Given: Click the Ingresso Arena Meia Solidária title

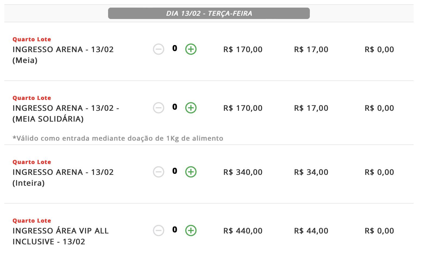Looking at the screenshot, I should tap(66, 113).
